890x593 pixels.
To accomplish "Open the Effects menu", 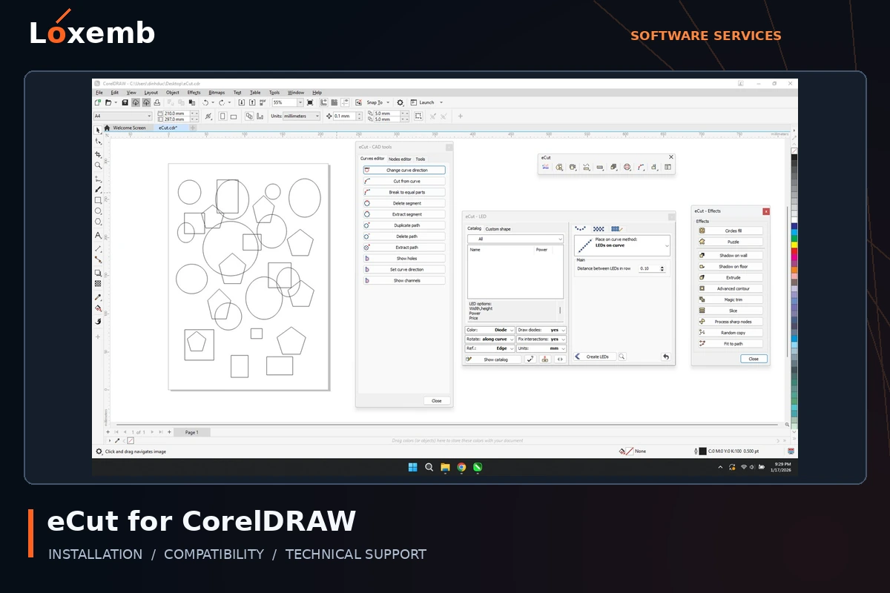I will pyautogui.click(x=194, y=93).
